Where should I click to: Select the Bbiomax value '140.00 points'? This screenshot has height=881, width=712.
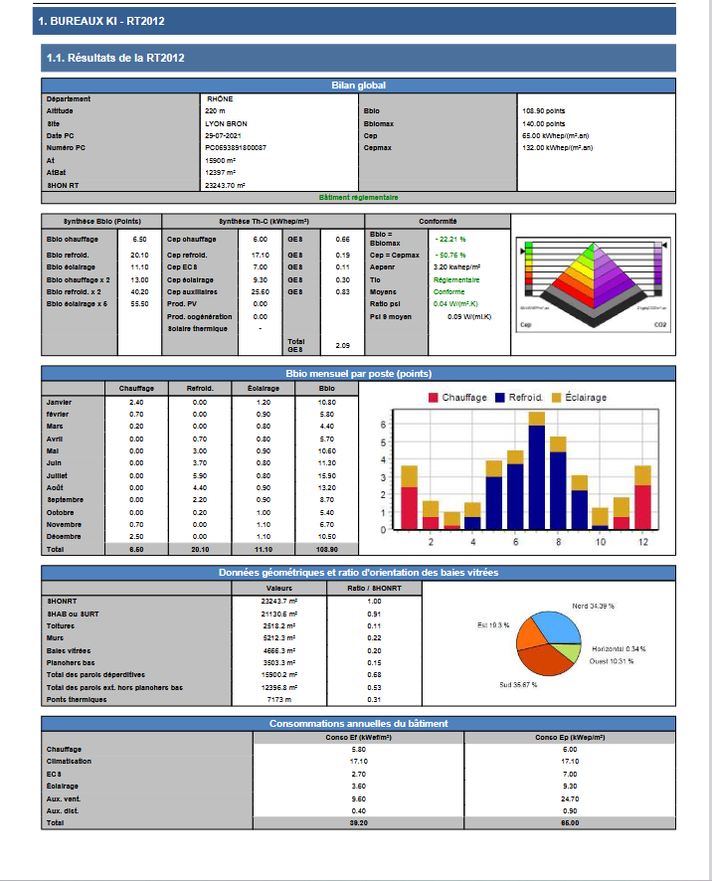click(543, 123)
